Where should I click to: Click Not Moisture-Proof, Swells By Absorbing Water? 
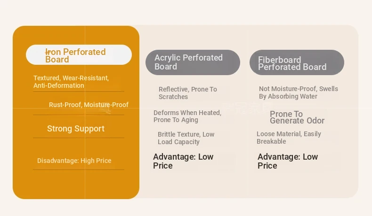click(x=299, y=93)
